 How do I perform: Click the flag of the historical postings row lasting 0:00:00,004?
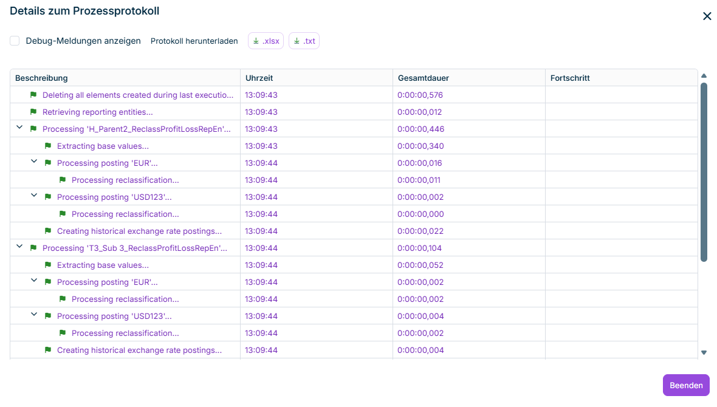pyautogui.click(x=48, y=350)
